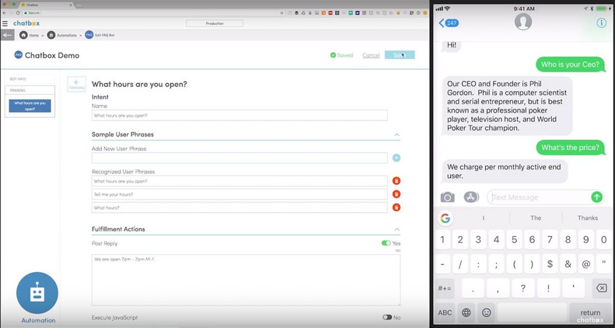Image resolution: width=615 pixels, height=328 pixels.
Task: Tap the $ key on keyboard
Action: (550, 264)
